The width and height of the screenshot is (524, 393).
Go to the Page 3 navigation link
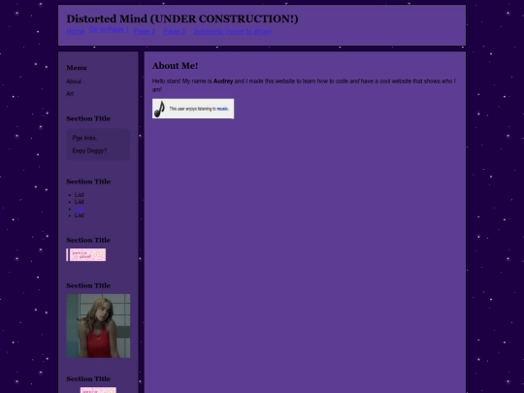point(174,31)
